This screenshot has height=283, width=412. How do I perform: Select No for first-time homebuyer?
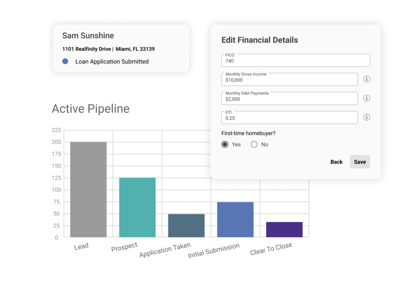tap(254, 145)
